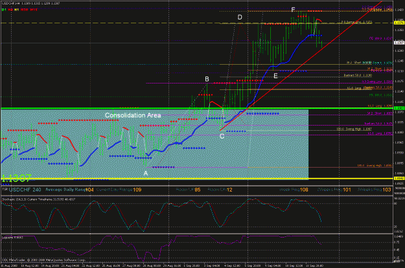
Task: Click the 3Weeks Rng value 103
Action: (387, 190)
